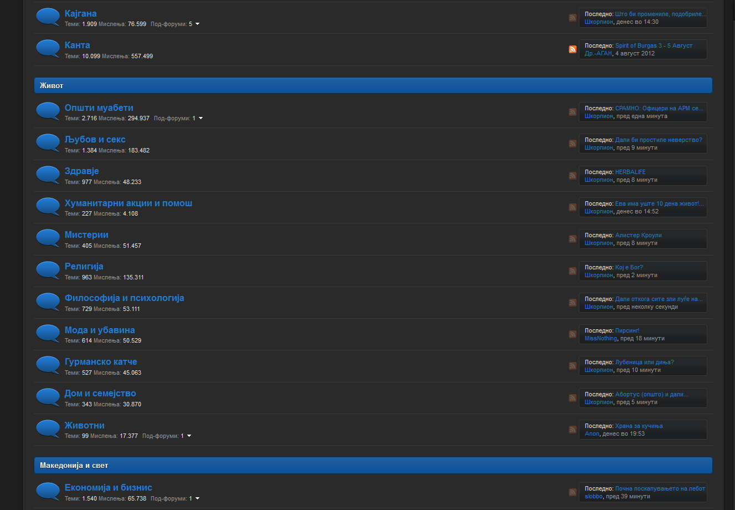Open the RSS feed for Дом и семејство

[x=573, y=398]
